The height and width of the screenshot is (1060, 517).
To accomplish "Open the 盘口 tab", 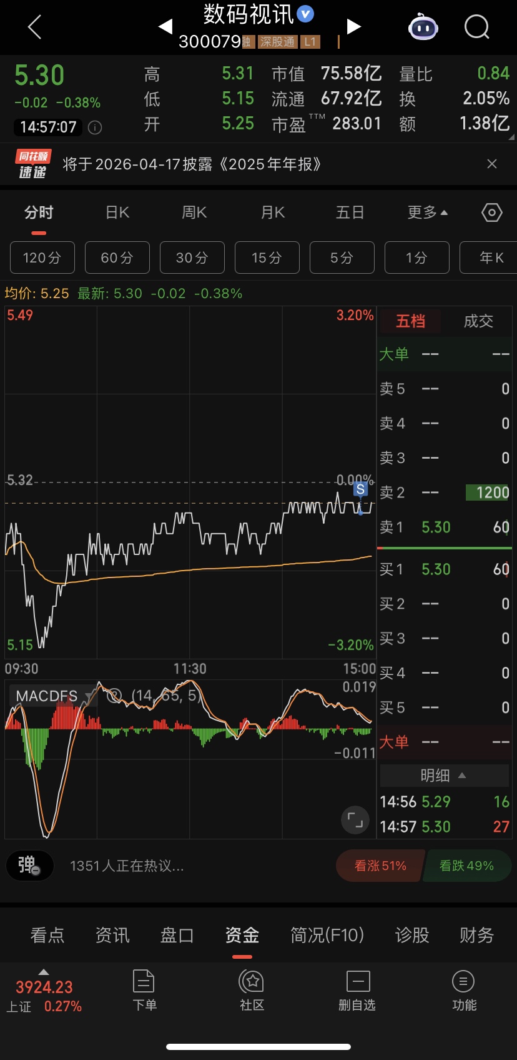I will [x=177, y=935].
